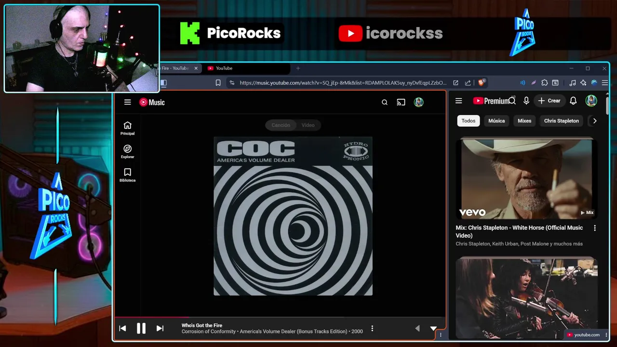Open the side panel options menu

coord(441,335)
